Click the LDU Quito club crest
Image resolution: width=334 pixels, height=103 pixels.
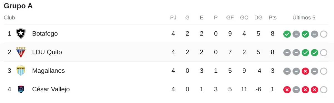click(21, 52)
